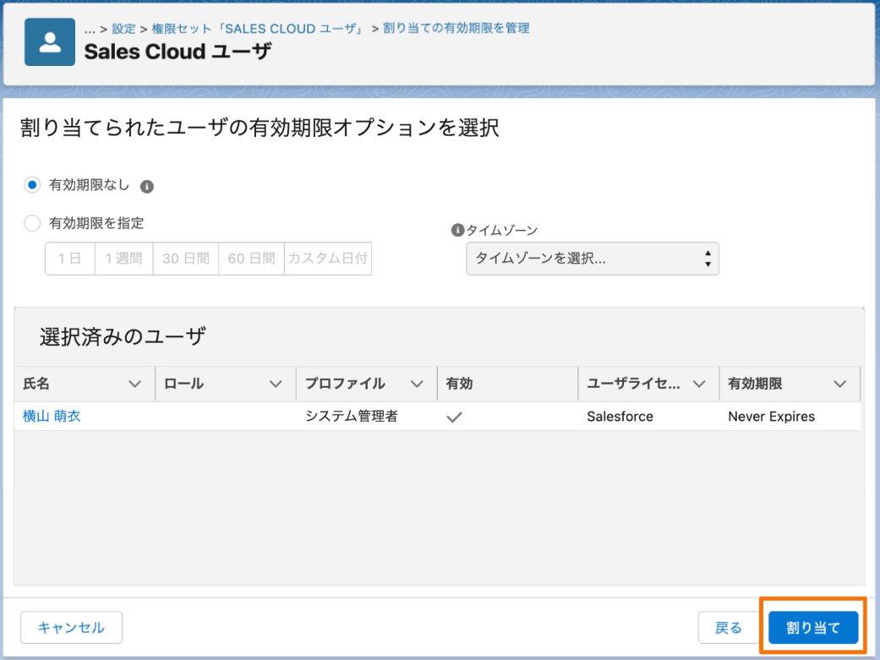Viewport: 880px width, 660px height.
Task: Select the 有効期限を指定 radio option
Action: 32,223
